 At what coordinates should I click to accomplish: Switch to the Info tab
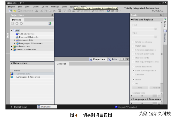click(x=113, y=59)
